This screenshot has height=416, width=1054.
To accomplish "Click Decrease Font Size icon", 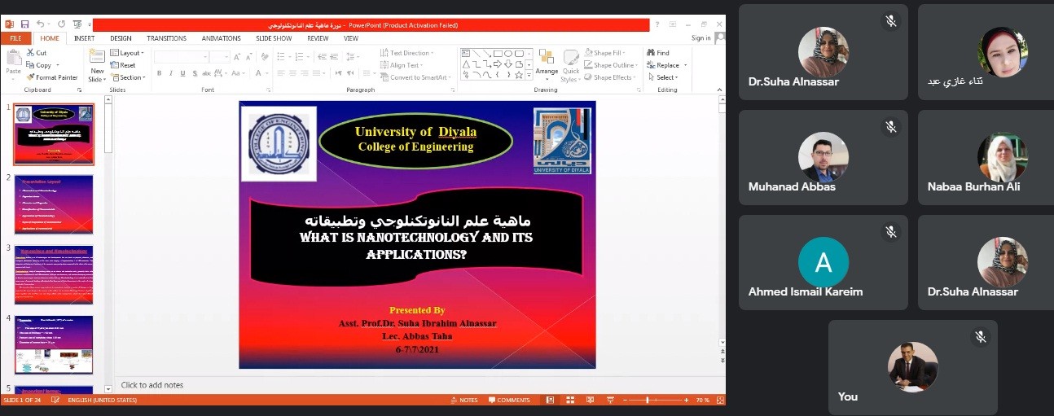I will click(x=248, y=57).
